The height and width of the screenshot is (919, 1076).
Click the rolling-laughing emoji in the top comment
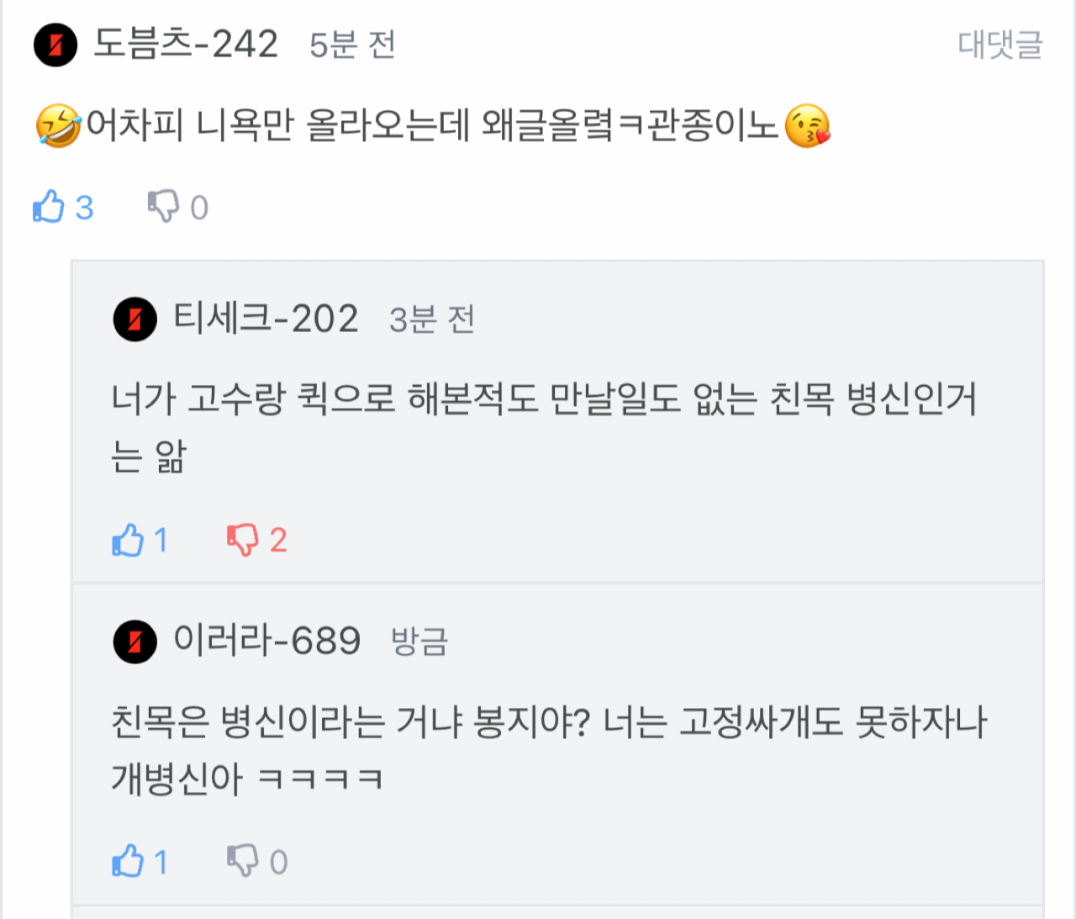58,126
